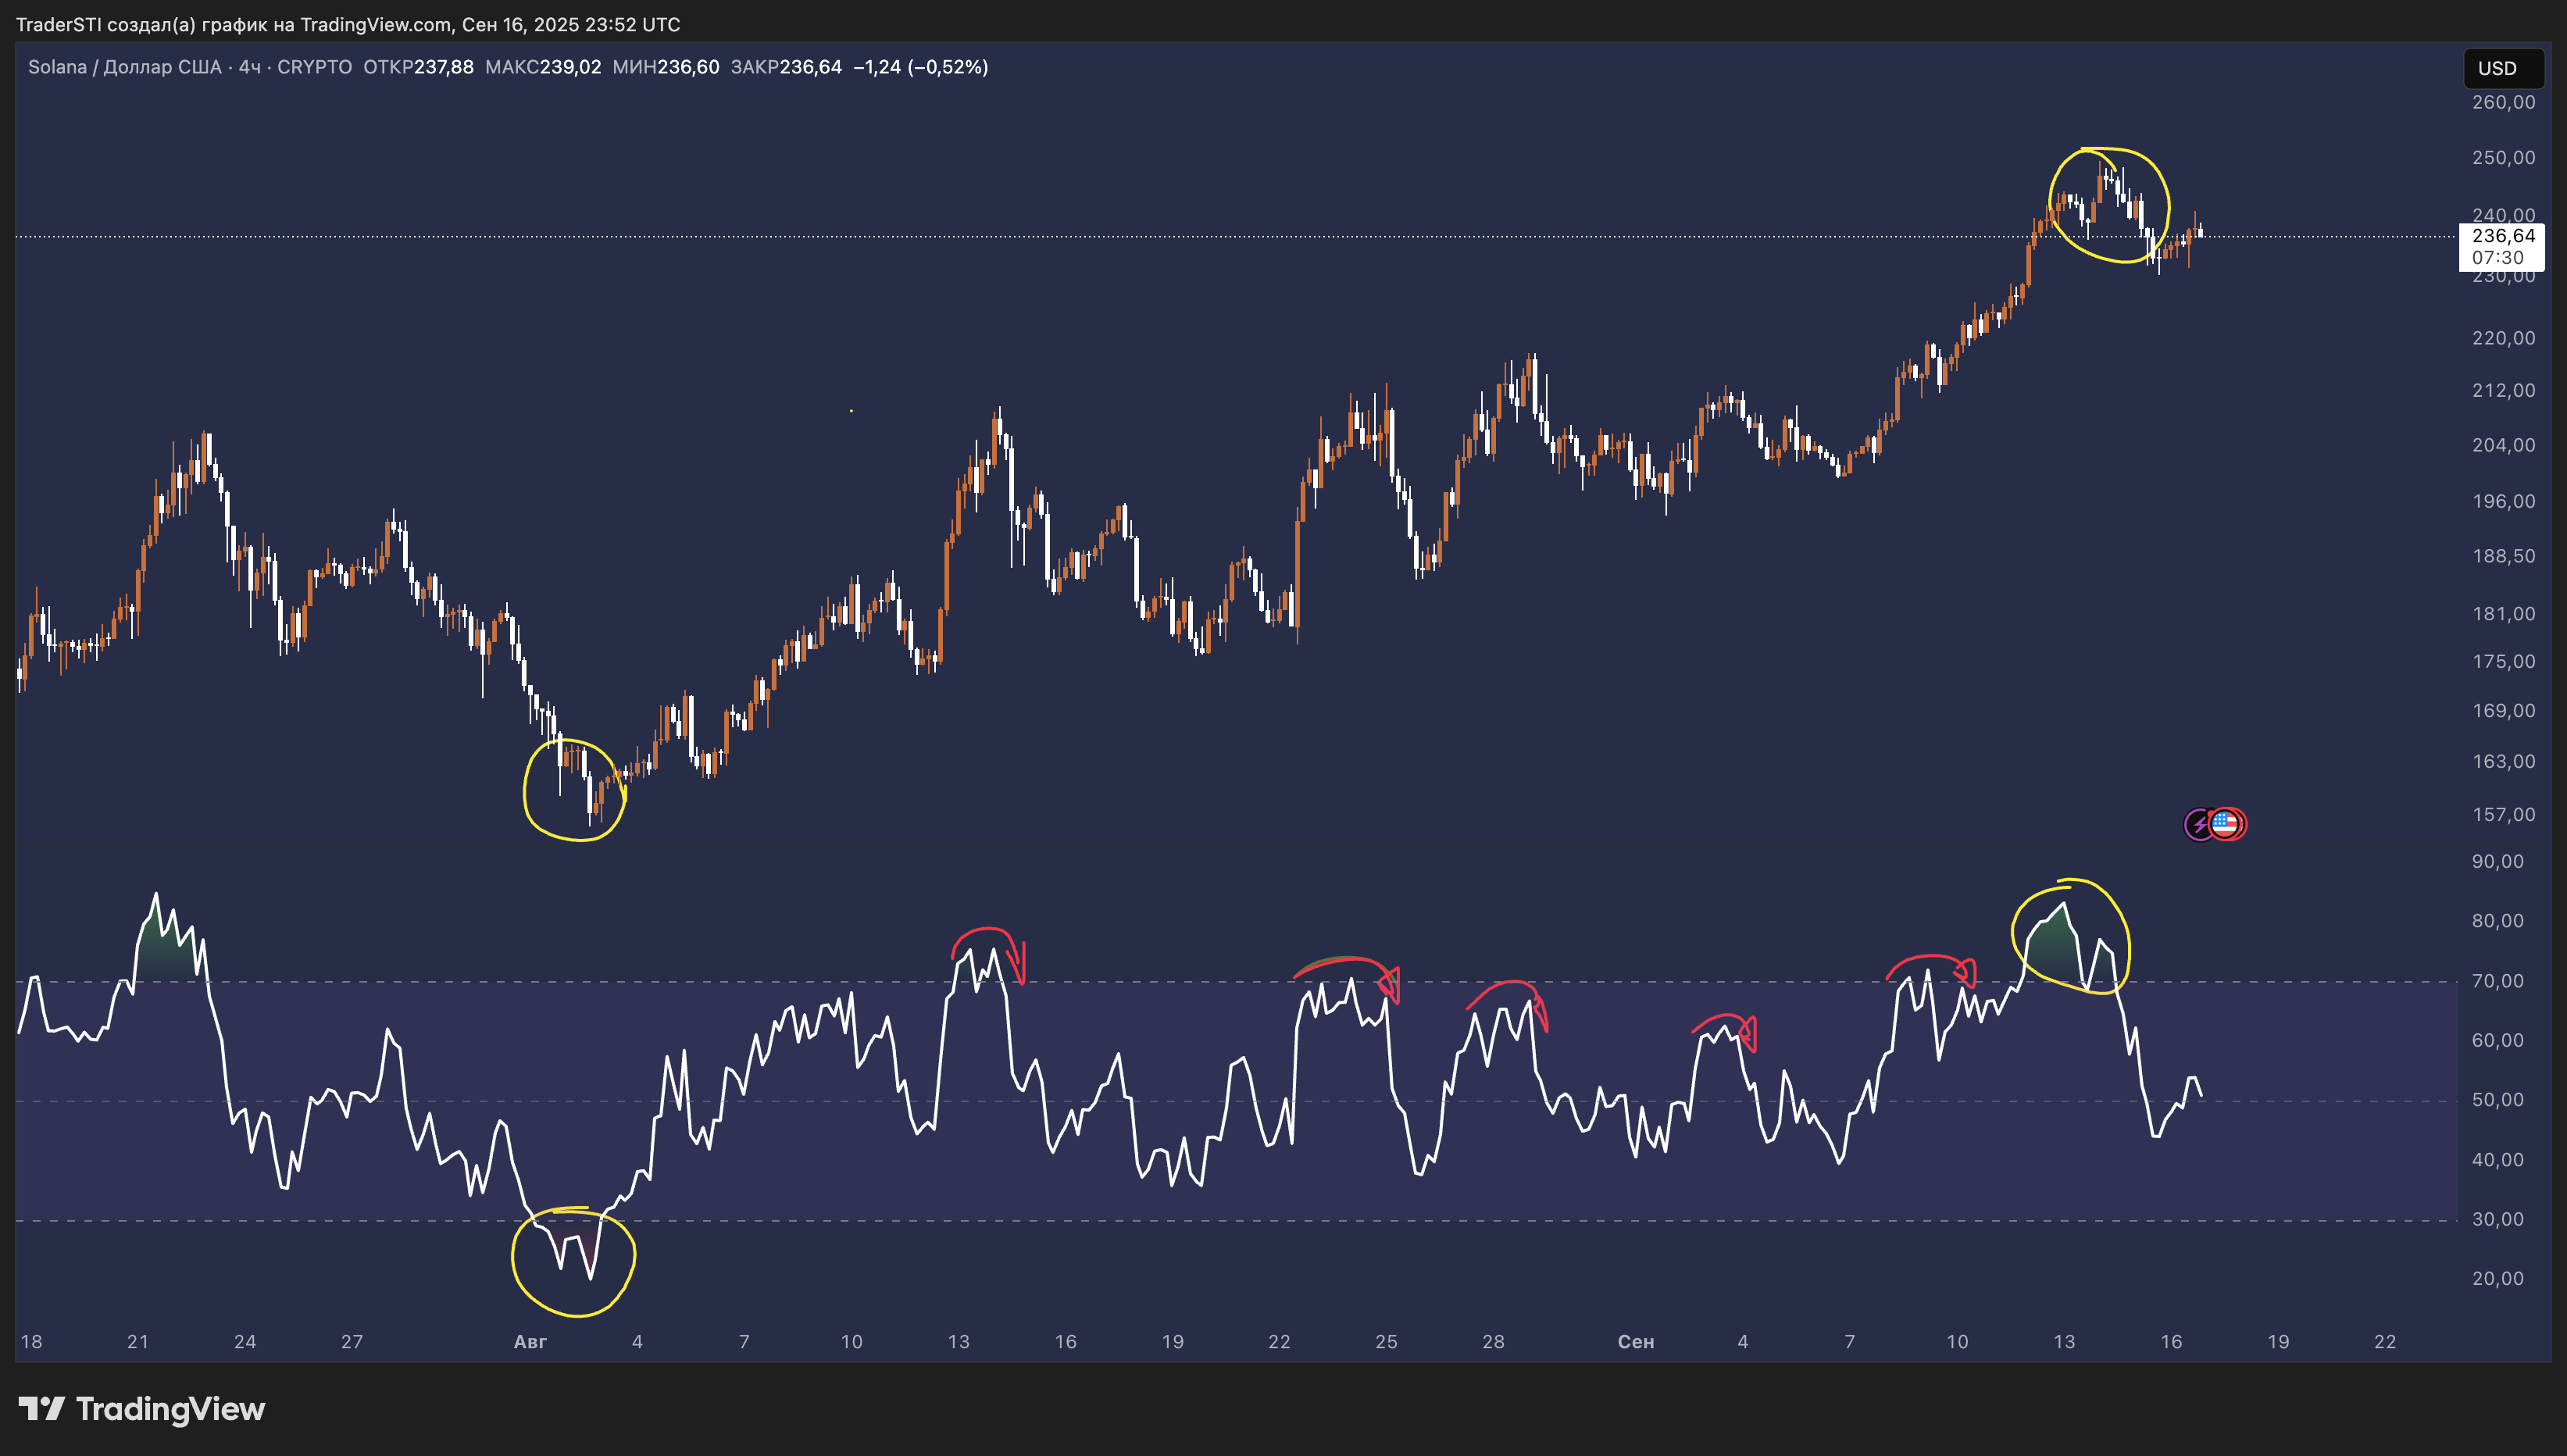Click the Авг month label on the time axis

[530, 1342]
